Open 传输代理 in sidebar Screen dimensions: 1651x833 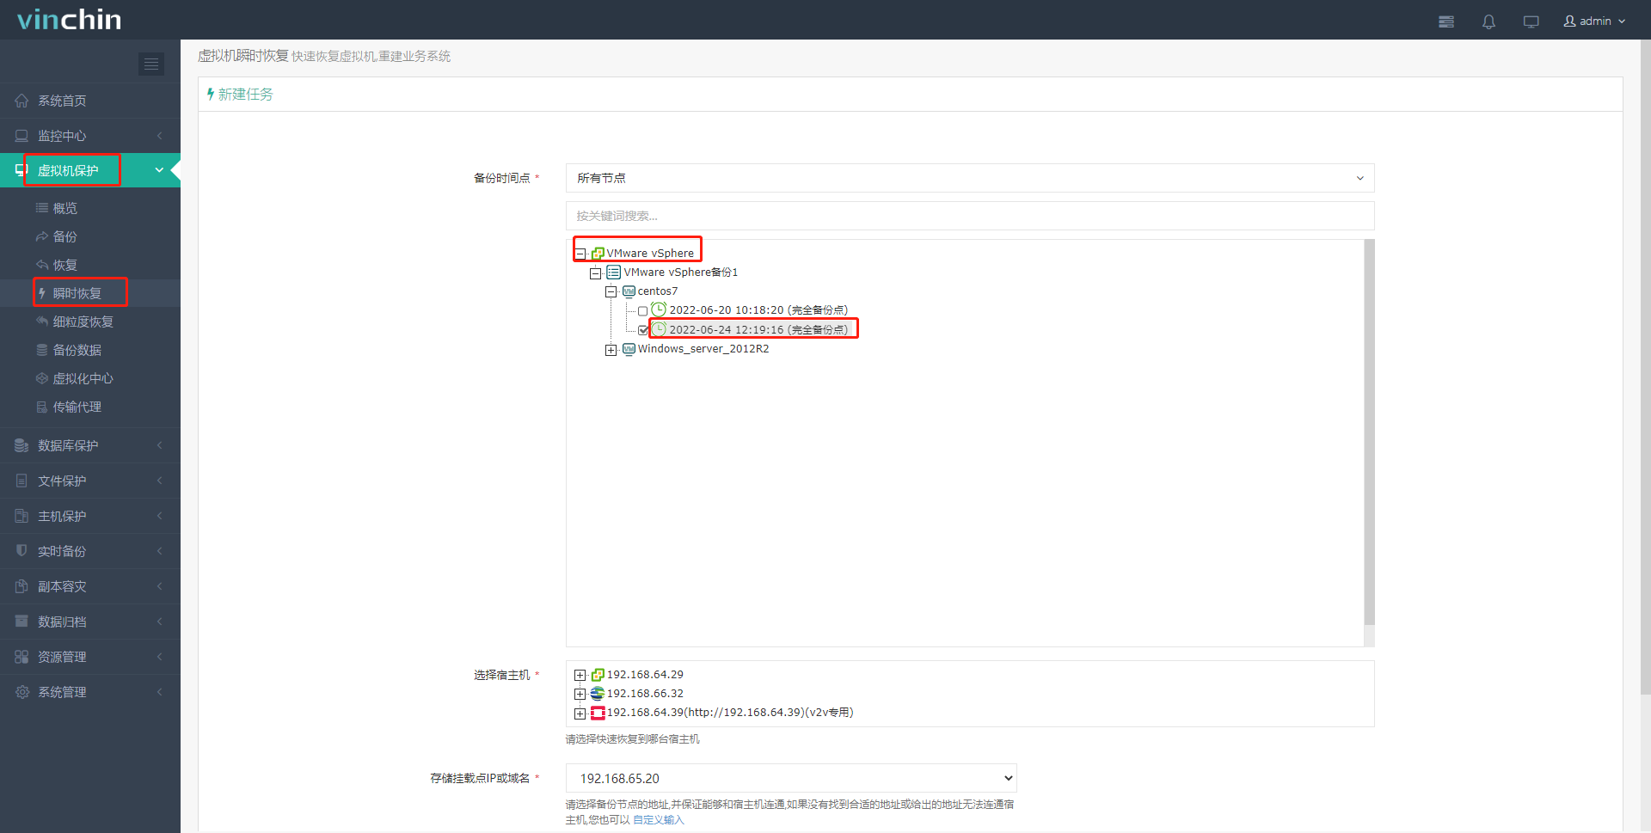[x=77, y=407]
